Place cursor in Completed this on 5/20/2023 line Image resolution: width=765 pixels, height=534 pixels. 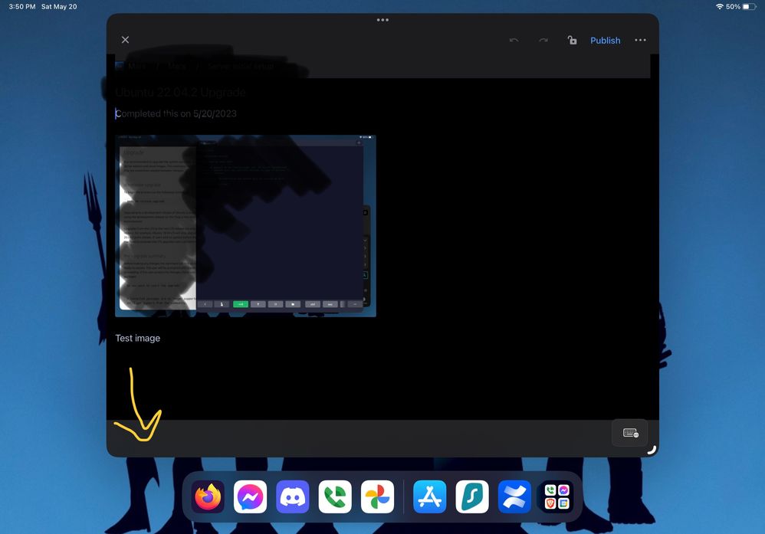click(x=176, y=113)
